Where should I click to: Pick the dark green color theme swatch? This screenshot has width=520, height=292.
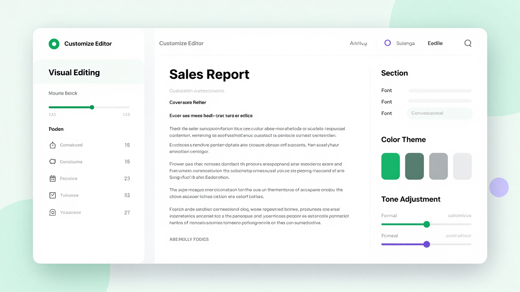[414, 166]
